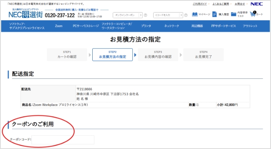Open the shopping cart icon
This screenshot has width=271, height=149.
(x=253, y=14)
